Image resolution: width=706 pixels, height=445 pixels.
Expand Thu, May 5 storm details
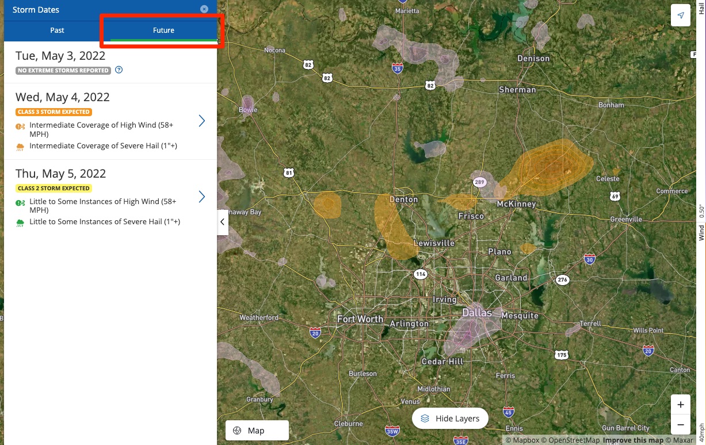(x=202, y=197)
